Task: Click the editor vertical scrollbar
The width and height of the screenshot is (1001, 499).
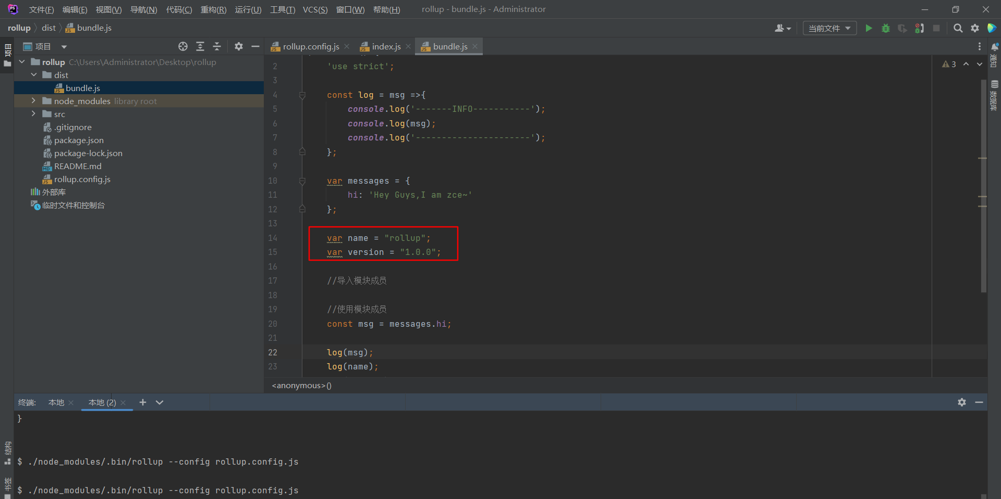Action: pyautogui.click(x=983, y=186)
